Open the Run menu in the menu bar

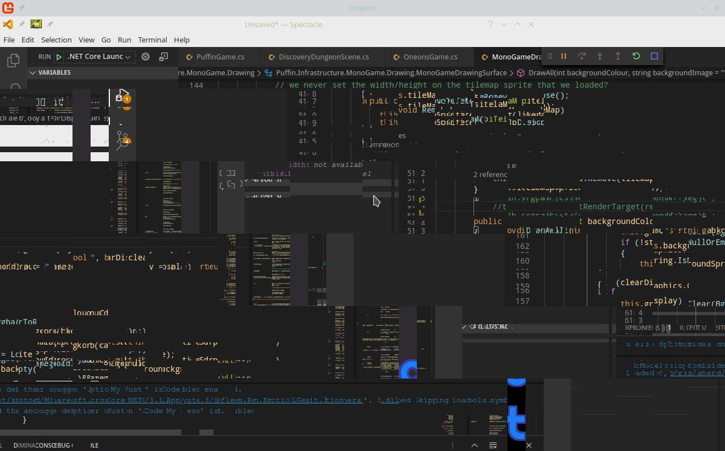tap(124, 40)
